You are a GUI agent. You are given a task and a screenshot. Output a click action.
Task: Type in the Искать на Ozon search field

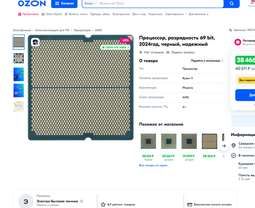(x=160, y=4)
